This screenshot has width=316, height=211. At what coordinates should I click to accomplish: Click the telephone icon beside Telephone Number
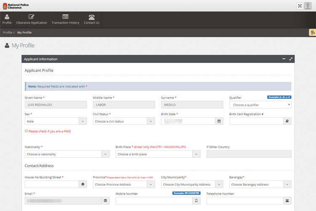(x=287, y=201)
